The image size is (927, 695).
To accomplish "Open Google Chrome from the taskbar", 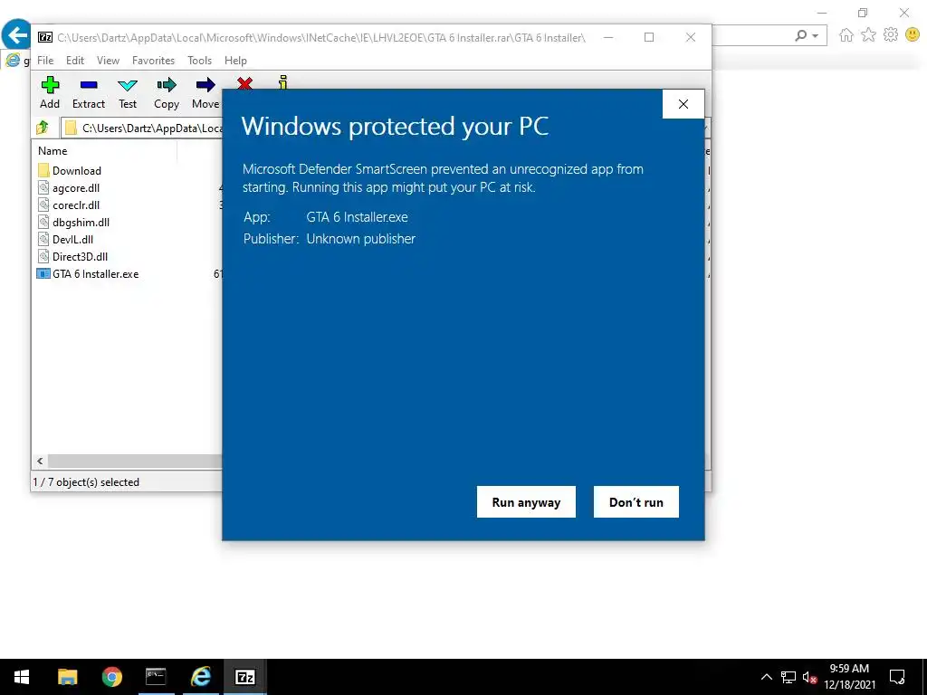I will click(x=111, y=677).
